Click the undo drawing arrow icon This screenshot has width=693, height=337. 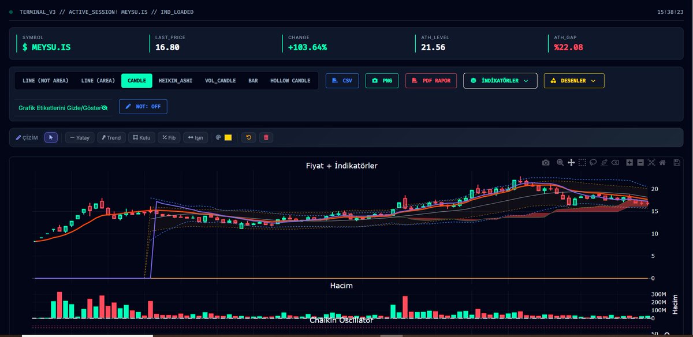[249, 137]
